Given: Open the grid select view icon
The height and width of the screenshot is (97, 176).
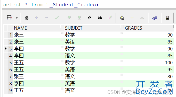Looking at the screenshot, I should pyautogui.click(x=10, y=18).
